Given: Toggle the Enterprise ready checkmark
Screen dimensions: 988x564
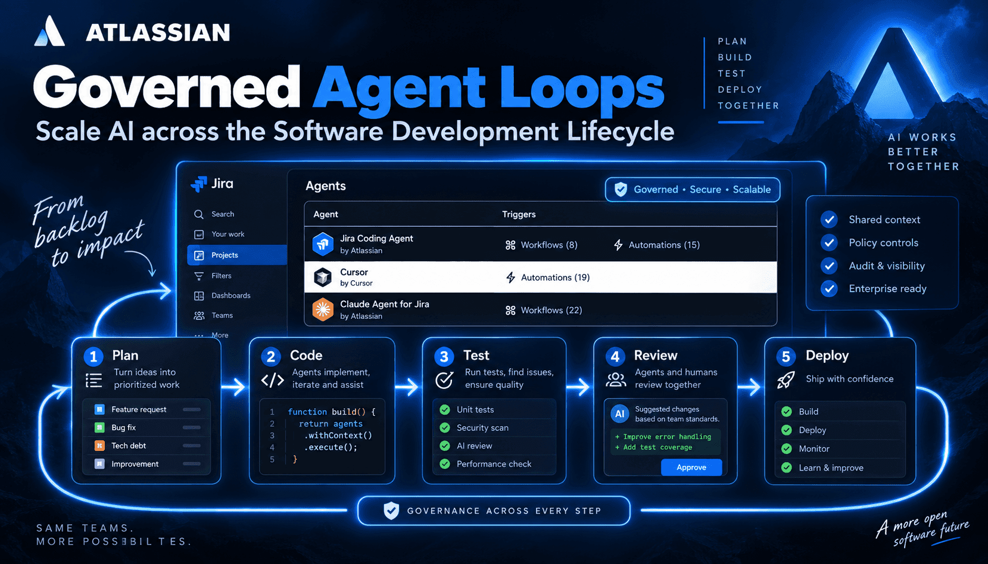Looking at the screenshot, I should pos(829,289).
